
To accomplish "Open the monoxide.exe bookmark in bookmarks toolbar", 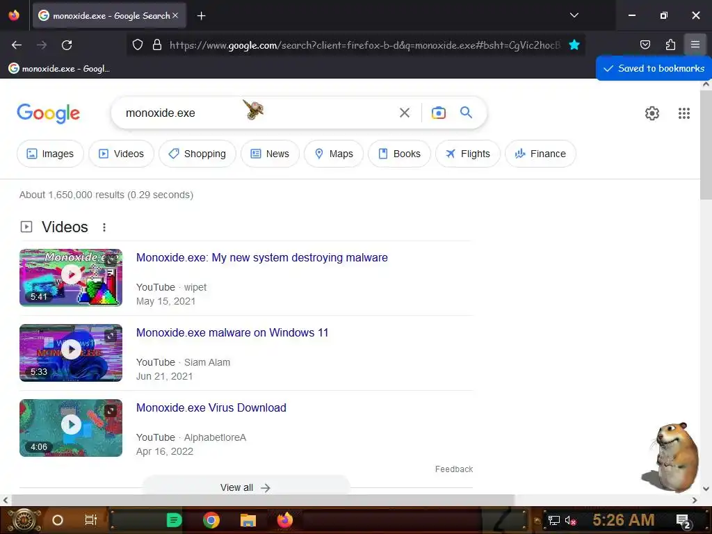I will tap(59, 69).
